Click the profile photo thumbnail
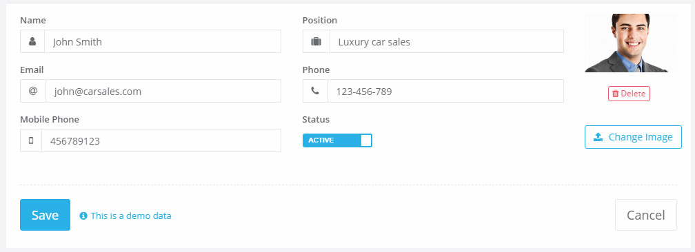 631,43
